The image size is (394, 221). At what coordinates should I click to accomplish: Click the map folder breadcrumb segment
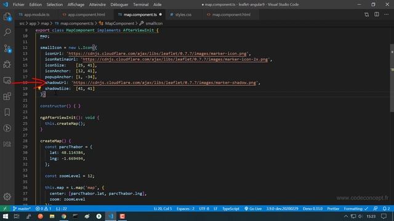click(45, 23)
